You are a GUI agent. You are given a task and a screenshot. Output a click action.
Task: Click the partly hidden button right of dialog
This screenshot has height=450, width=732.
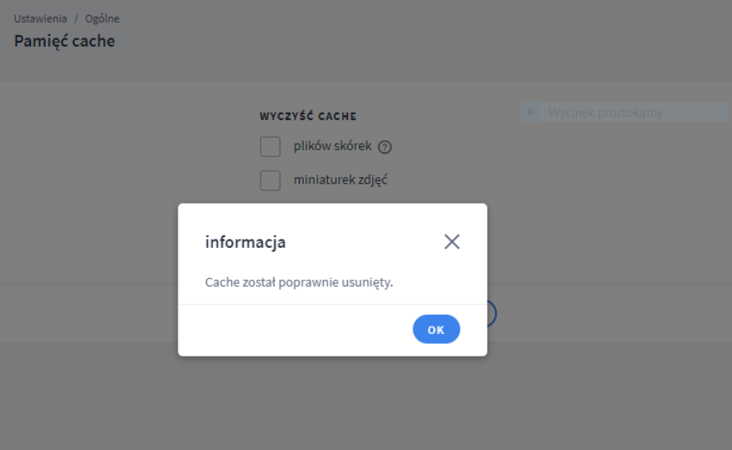[492, 313]
